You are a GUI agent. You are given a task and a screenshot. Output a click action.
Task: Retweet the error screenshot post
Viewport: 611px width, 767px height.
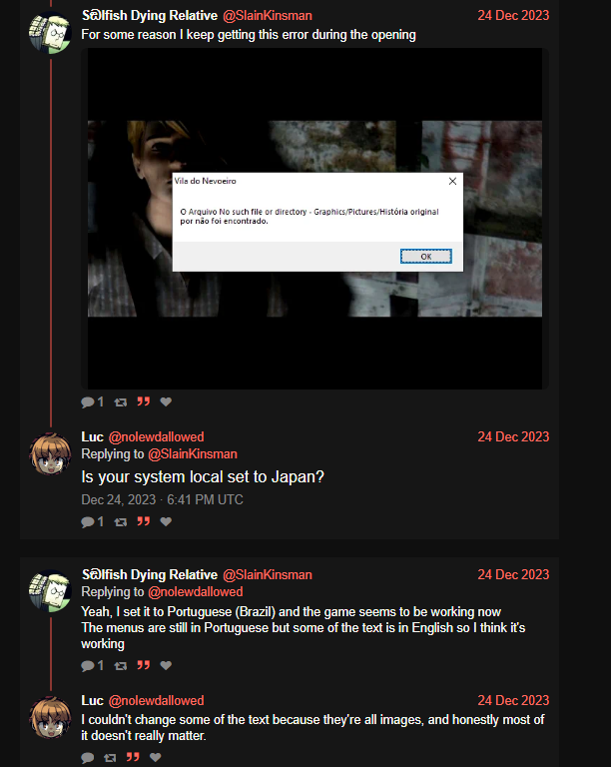tap(120, 402)
